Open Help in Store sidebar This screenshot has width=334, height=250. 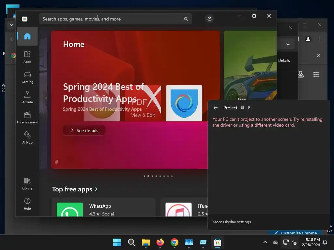(x=27, y=204)
